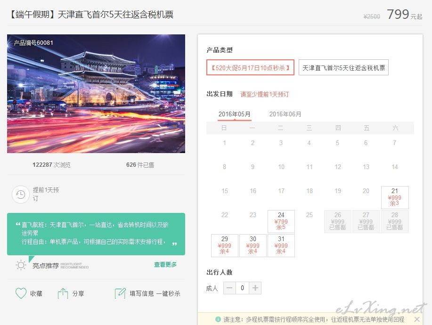Click calendar date 10
432x325 pixels.
281,167
